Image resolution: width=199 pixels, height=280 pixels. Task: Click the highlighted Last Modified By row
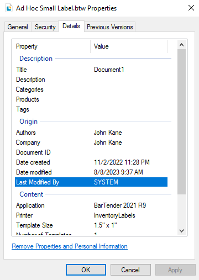91,182
